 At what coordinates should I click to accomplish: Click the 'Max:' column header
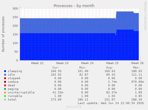click(137, 68)
